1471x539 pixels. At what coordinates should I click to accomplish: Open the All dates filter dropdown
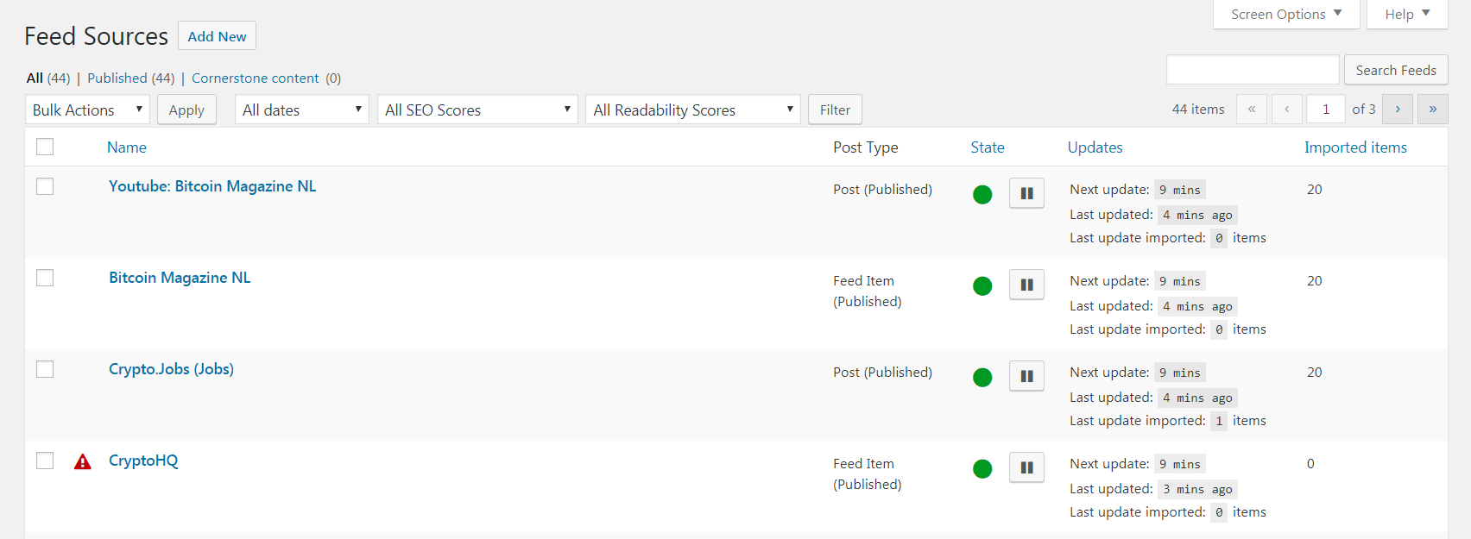point(302,110)
